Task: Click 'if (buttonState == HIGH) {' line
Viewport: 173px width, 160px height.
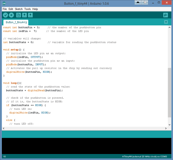Action: (x=26, y=105)
